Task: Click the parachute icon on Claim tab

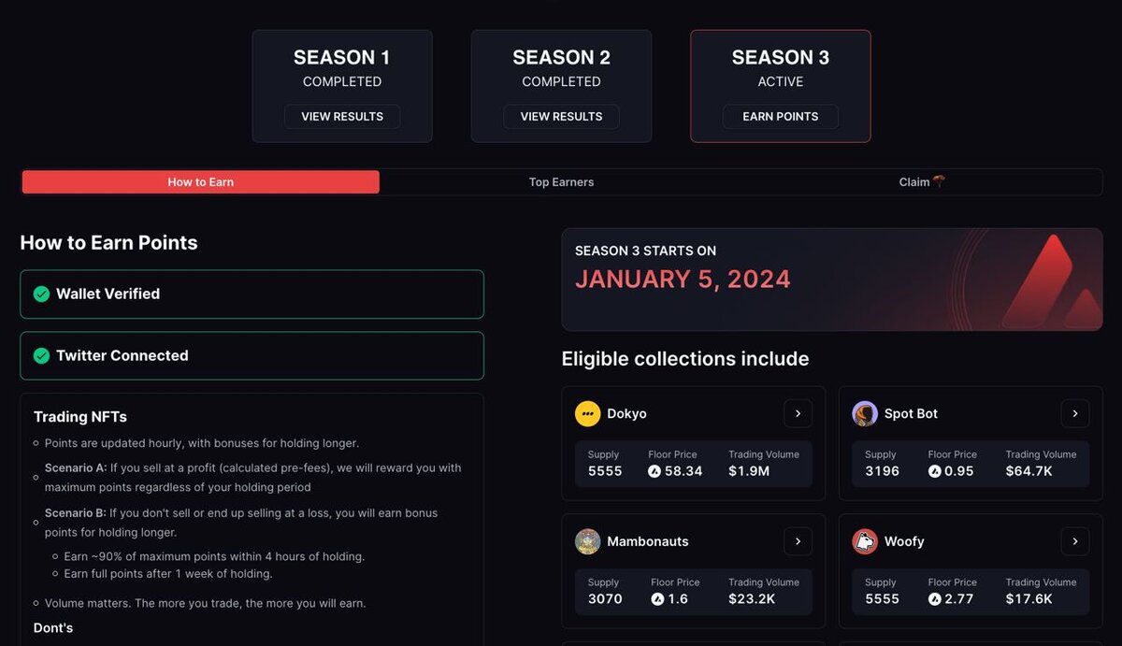Action: pos(939,181)
